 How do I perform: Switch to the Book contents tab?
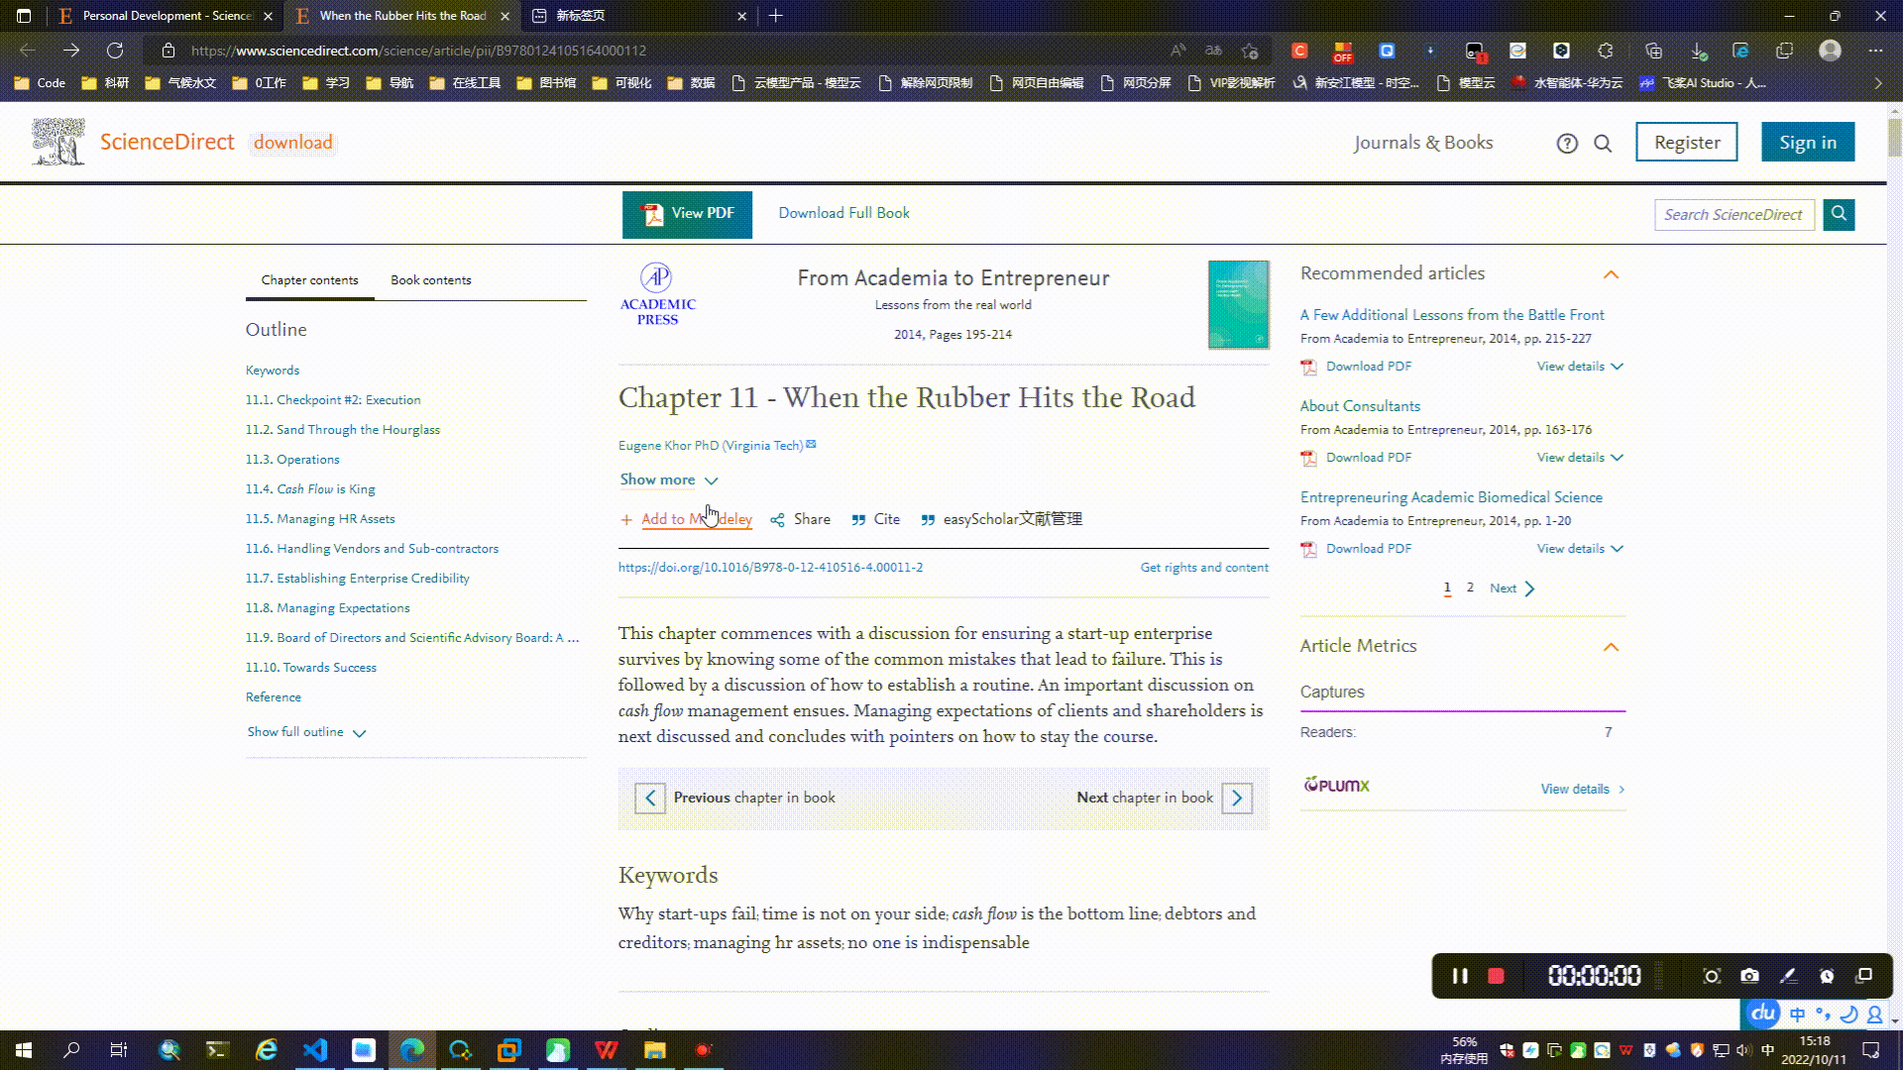(x=430, y=279)
